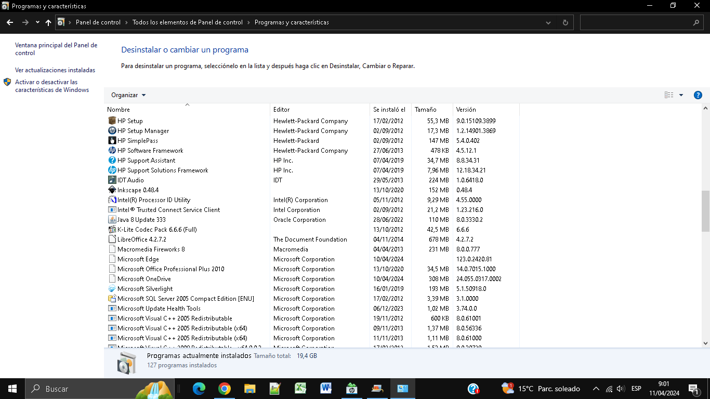The width and height of the screenshot is (710, 399).
Task: Open Activar o desactivar características de Windows
Action: point(52,86)
